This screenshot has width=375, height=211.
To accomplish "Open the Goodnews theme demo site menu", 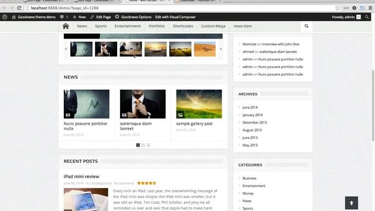I will coord(34,17).
